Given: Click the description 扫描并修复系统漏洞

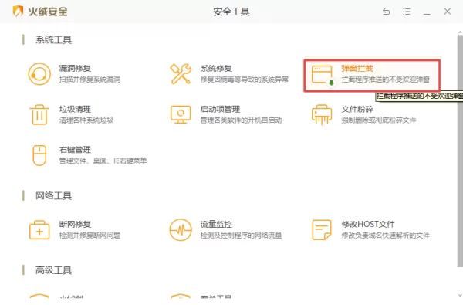Looking at the screenshot, I should [90, 80].
